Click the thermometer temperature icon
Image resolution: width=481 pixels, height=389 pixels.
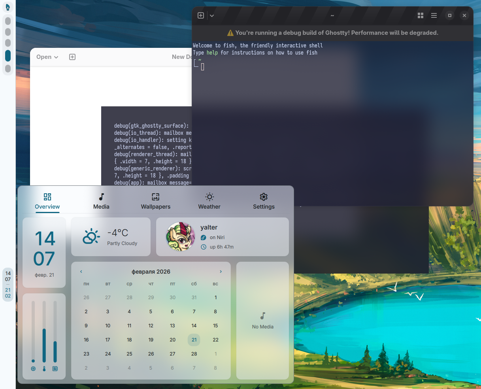click(44, 368)
